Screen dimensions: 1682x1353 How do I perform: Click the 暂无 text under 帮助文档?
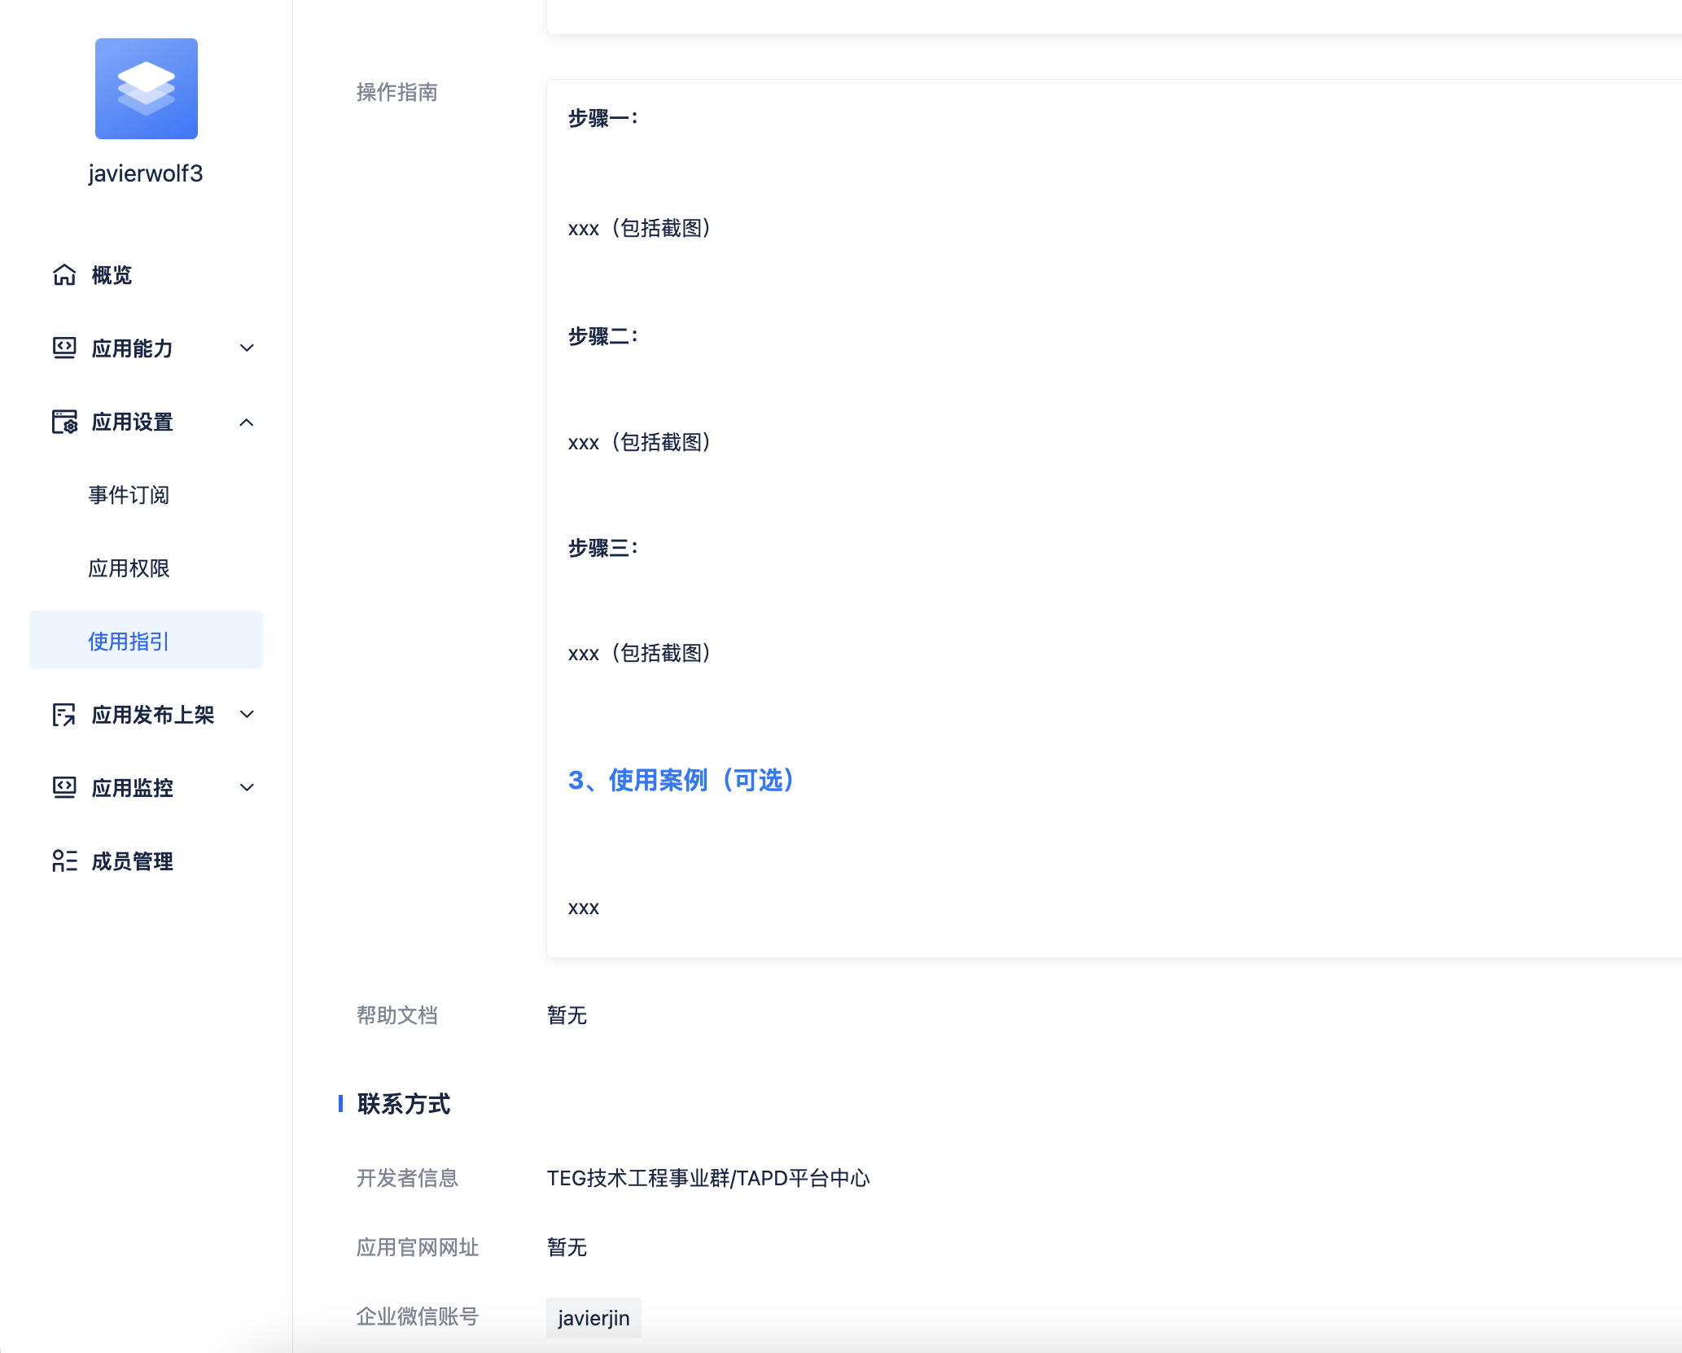click(x=567, y=1015)
